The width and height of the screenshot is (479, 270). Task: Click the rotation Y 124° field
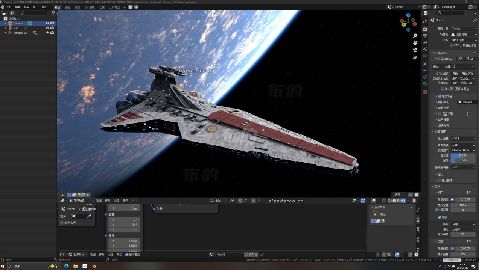(124, 225)
